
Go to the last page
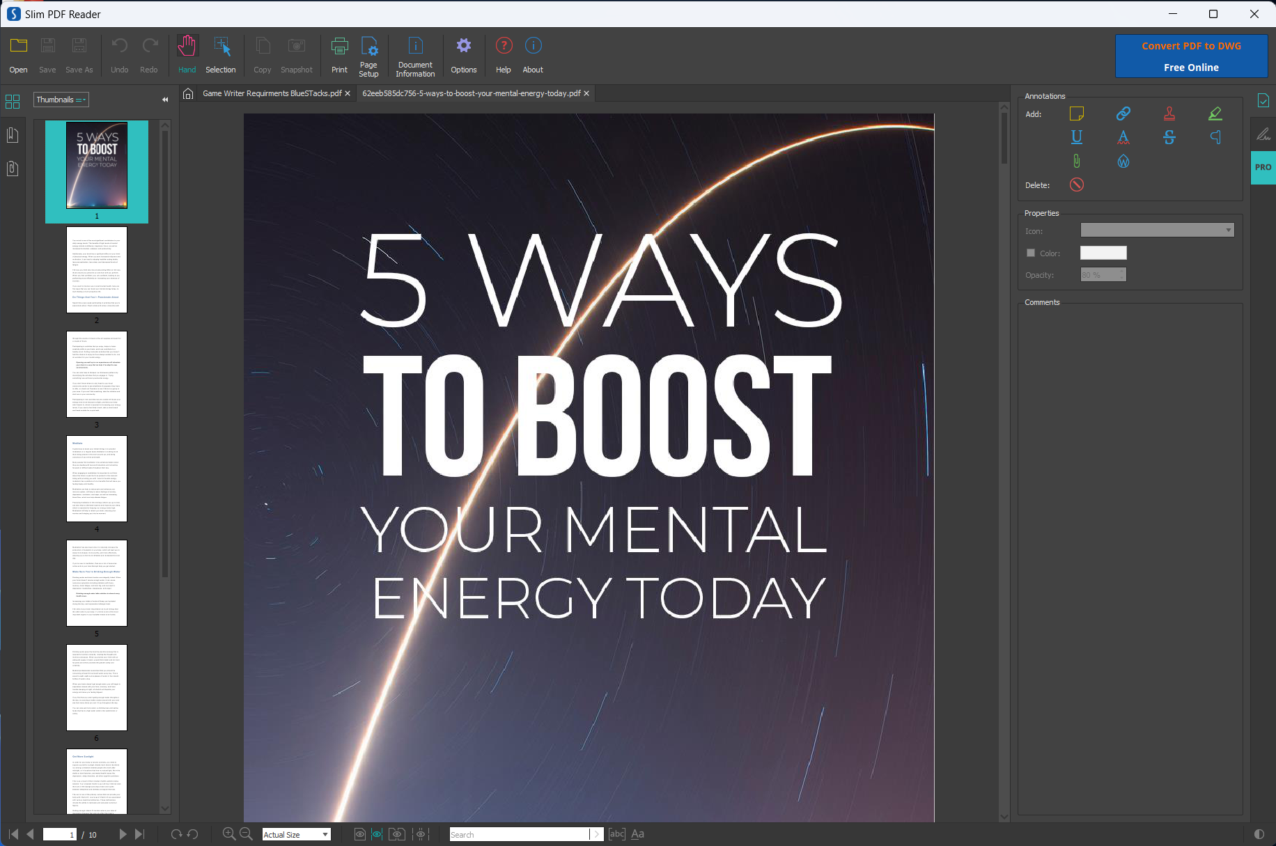(139, 834)
